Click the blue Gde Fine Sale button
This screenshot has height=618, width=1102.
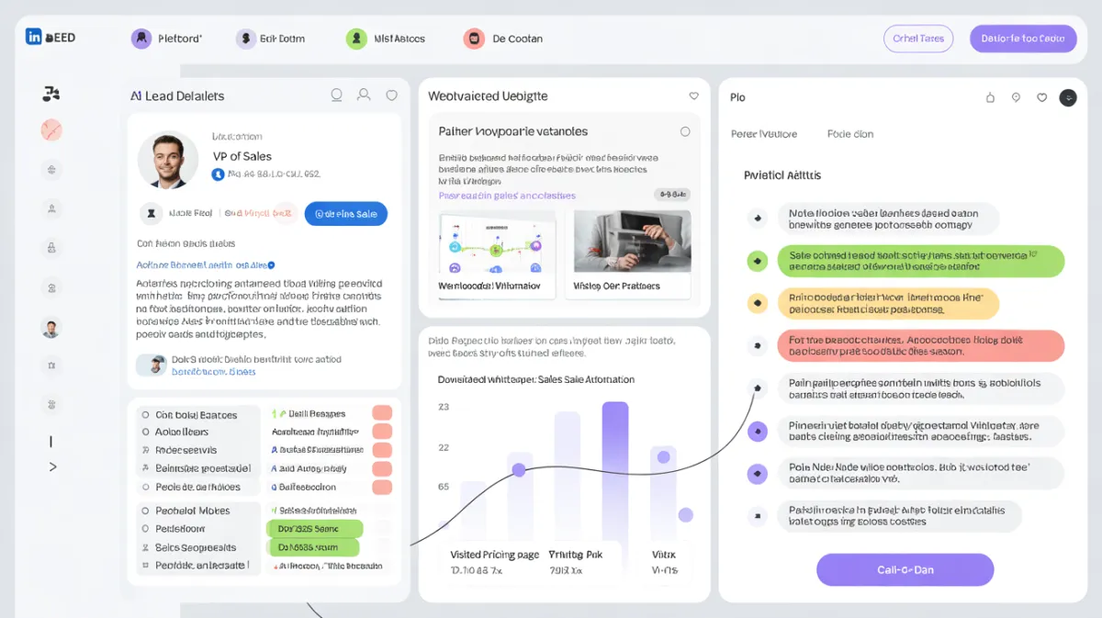coord(346,214)
